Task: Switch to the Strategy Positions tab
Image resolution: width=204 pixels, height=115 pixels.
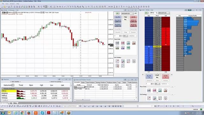Action: (x=101, y=82)
